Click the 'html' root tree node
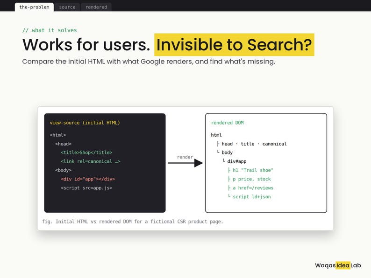371x278 pixels. [x=216, y=135]
